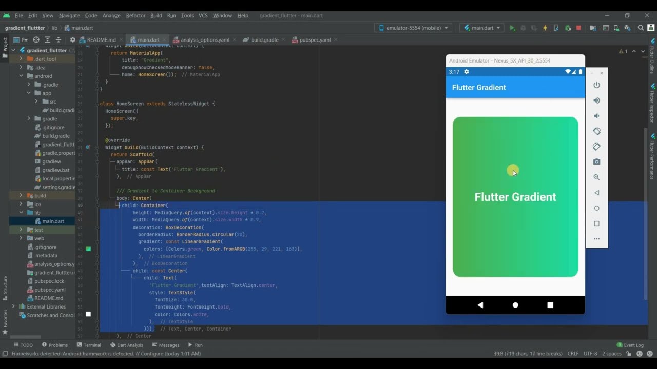Open Terminal tool window

(x=89, y=345)
